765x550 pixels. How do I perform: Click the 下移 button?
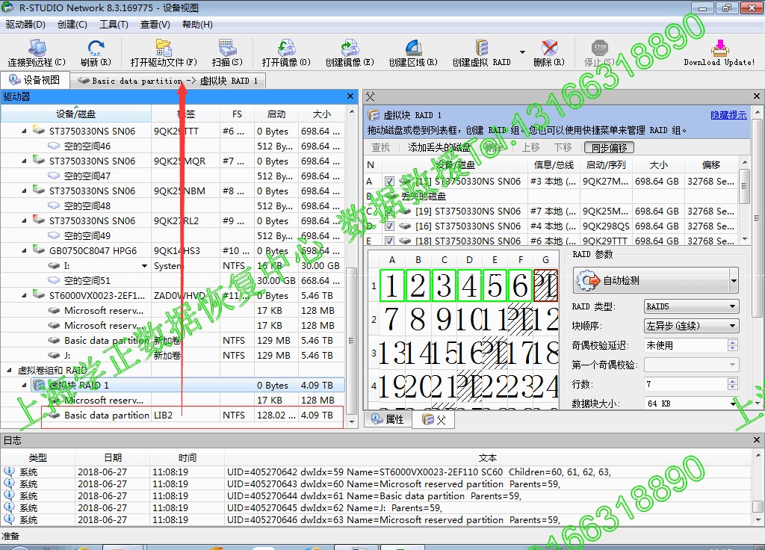(563, 147)
